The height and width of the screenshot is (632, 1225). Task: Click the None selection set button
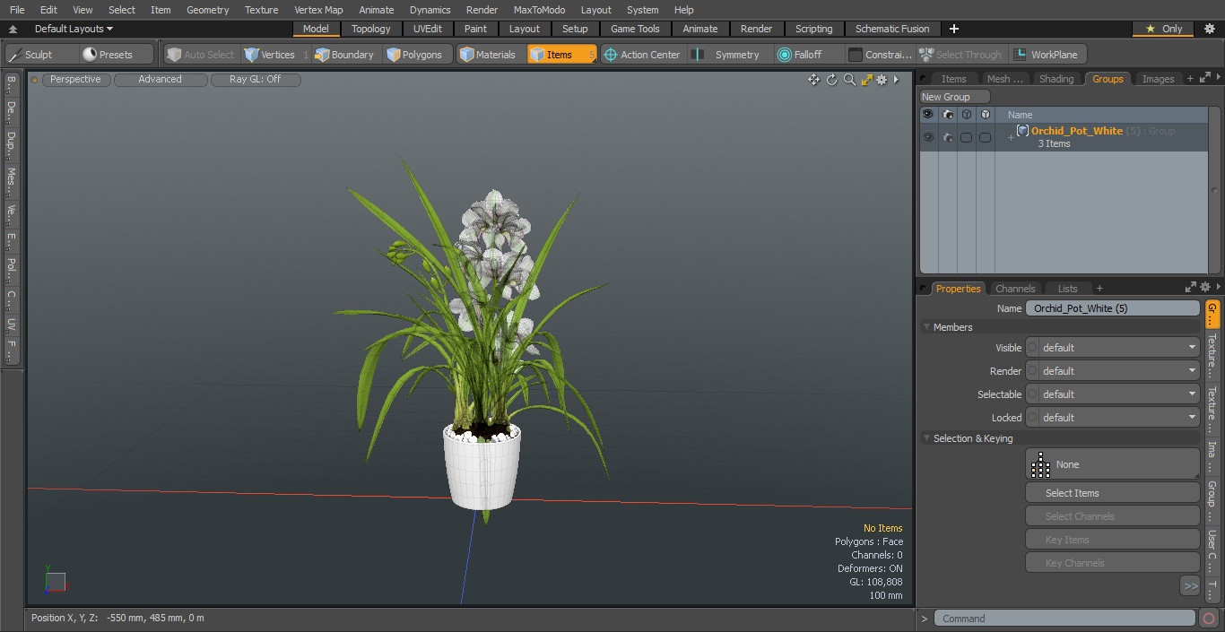click(x=1112, y=464)
